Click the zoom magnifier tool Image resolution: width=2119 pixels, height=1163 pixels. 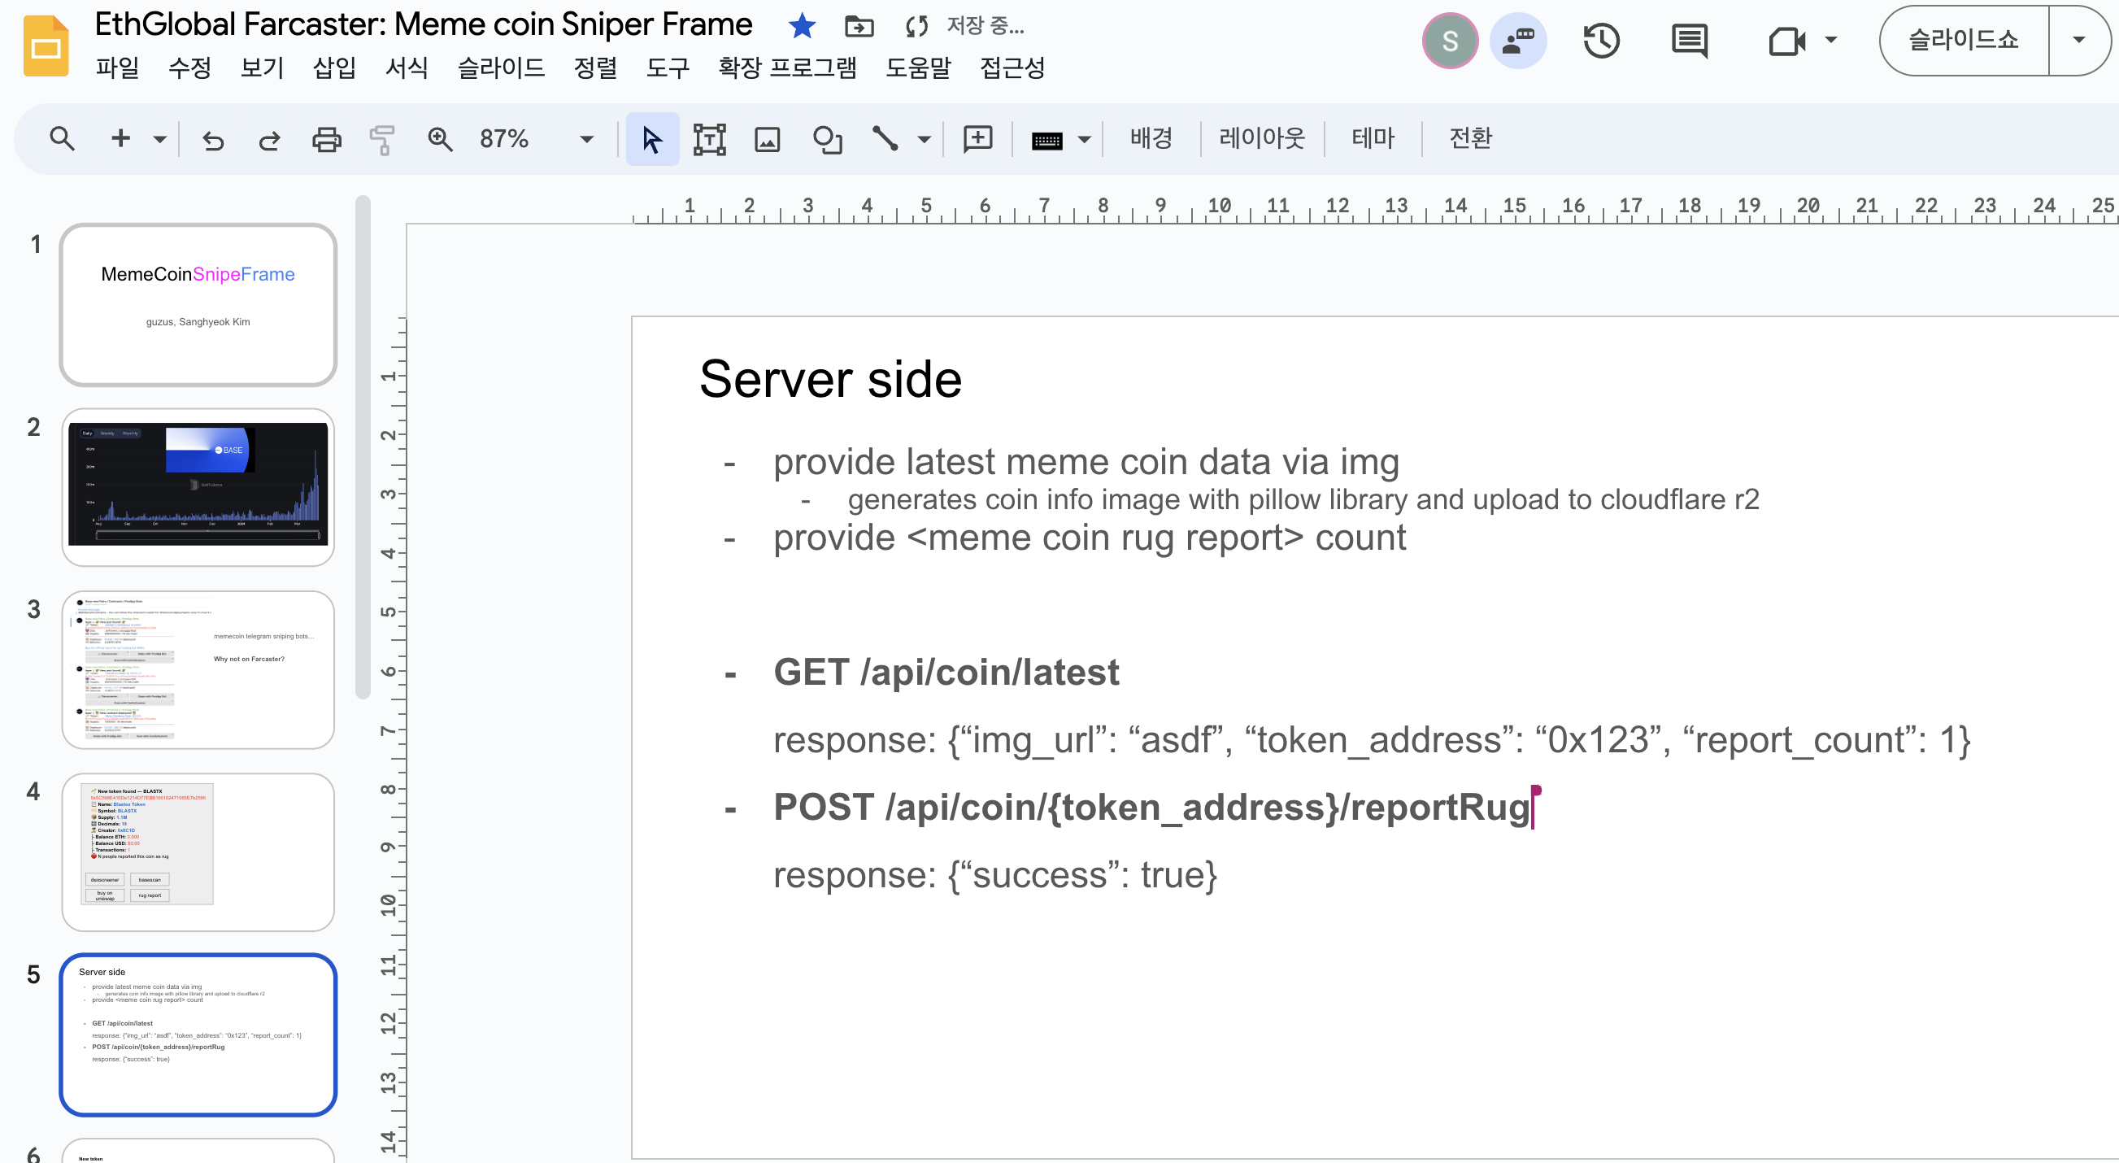[440, 140]
